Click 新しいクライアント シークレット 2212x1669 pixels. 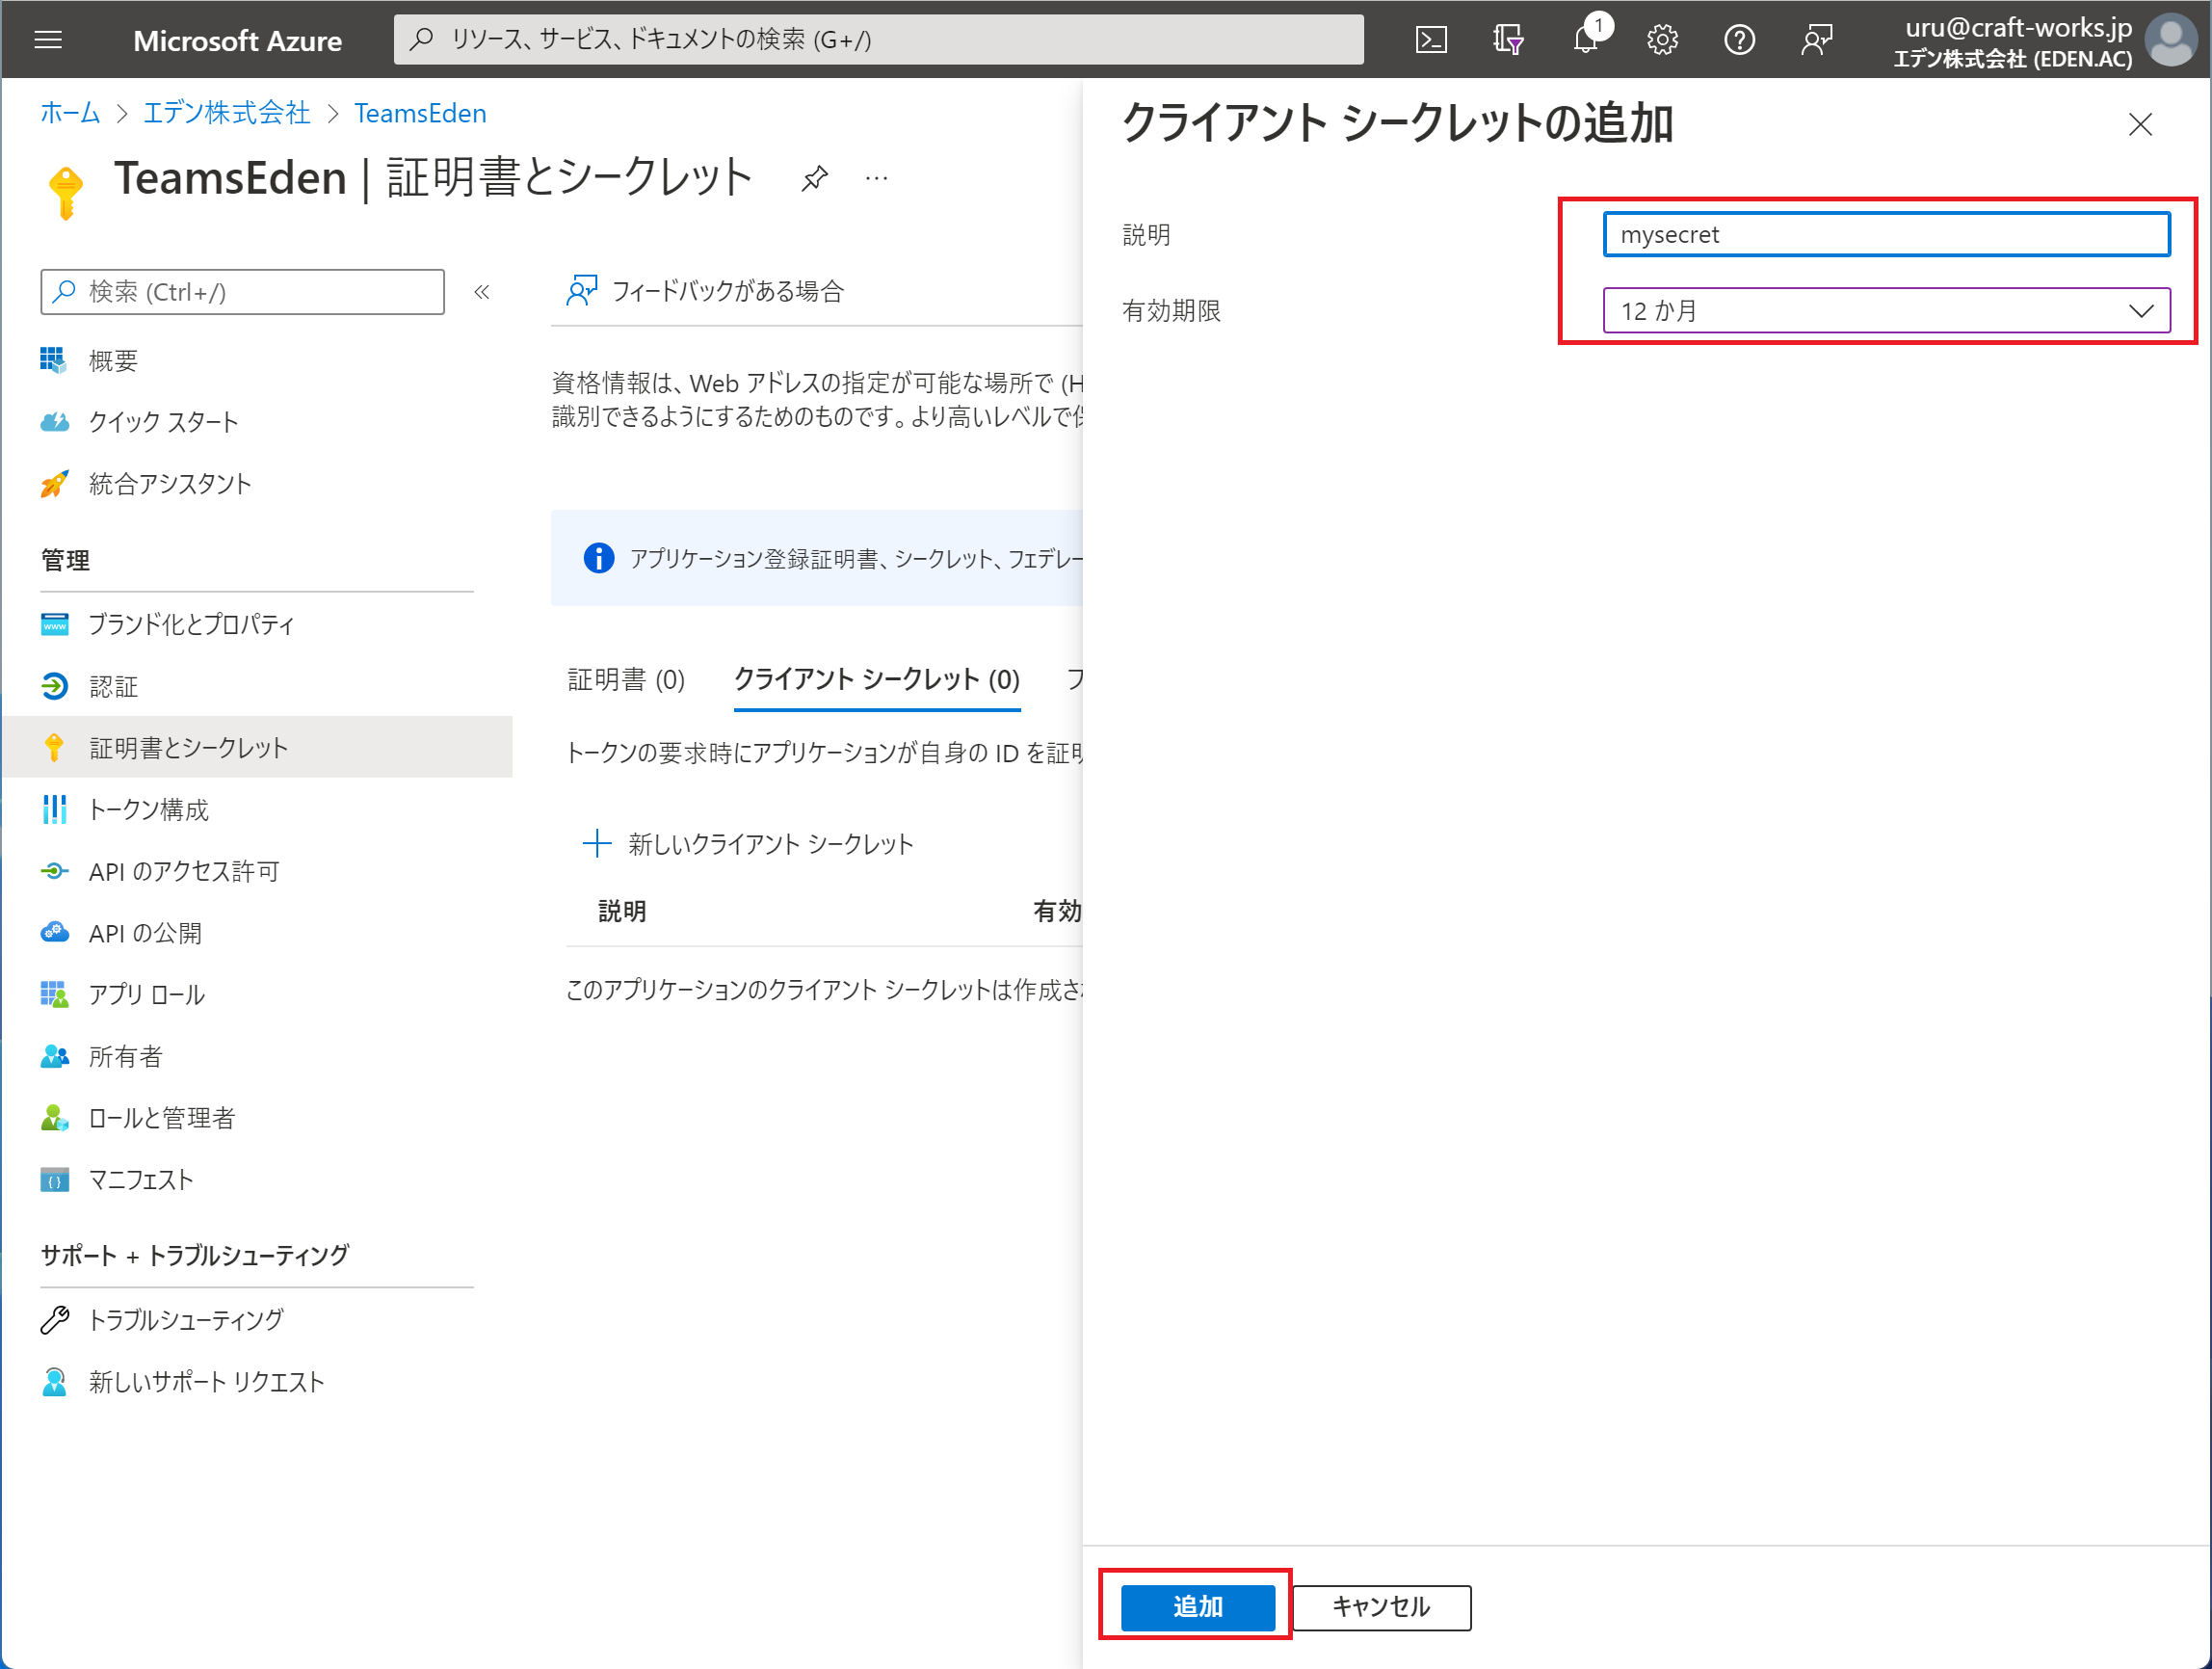tap(749, 845)
